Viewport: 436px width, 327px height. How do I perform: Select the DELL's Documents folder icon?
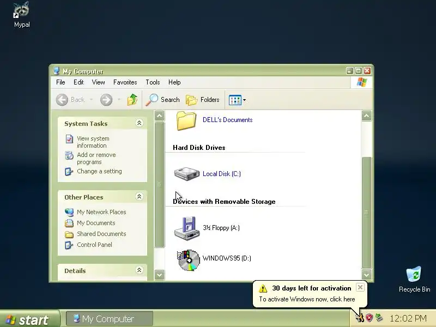[x=186, y=120]
